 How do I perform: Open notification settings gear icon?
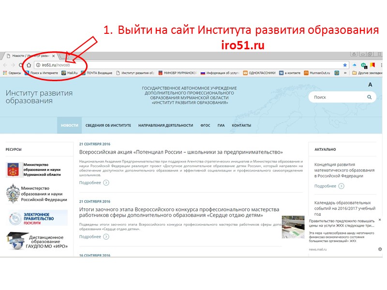[x=380, y=249]
